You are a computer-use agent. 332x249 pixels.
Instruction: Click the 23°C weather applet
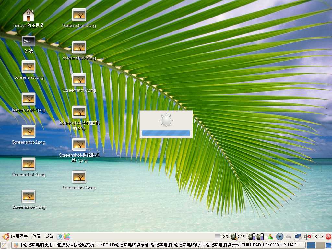pos(222,237)
